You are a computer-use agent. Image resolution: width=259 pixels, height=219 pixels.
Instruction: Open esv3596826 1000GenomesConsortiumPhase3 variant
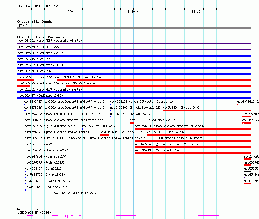(169, 126)
